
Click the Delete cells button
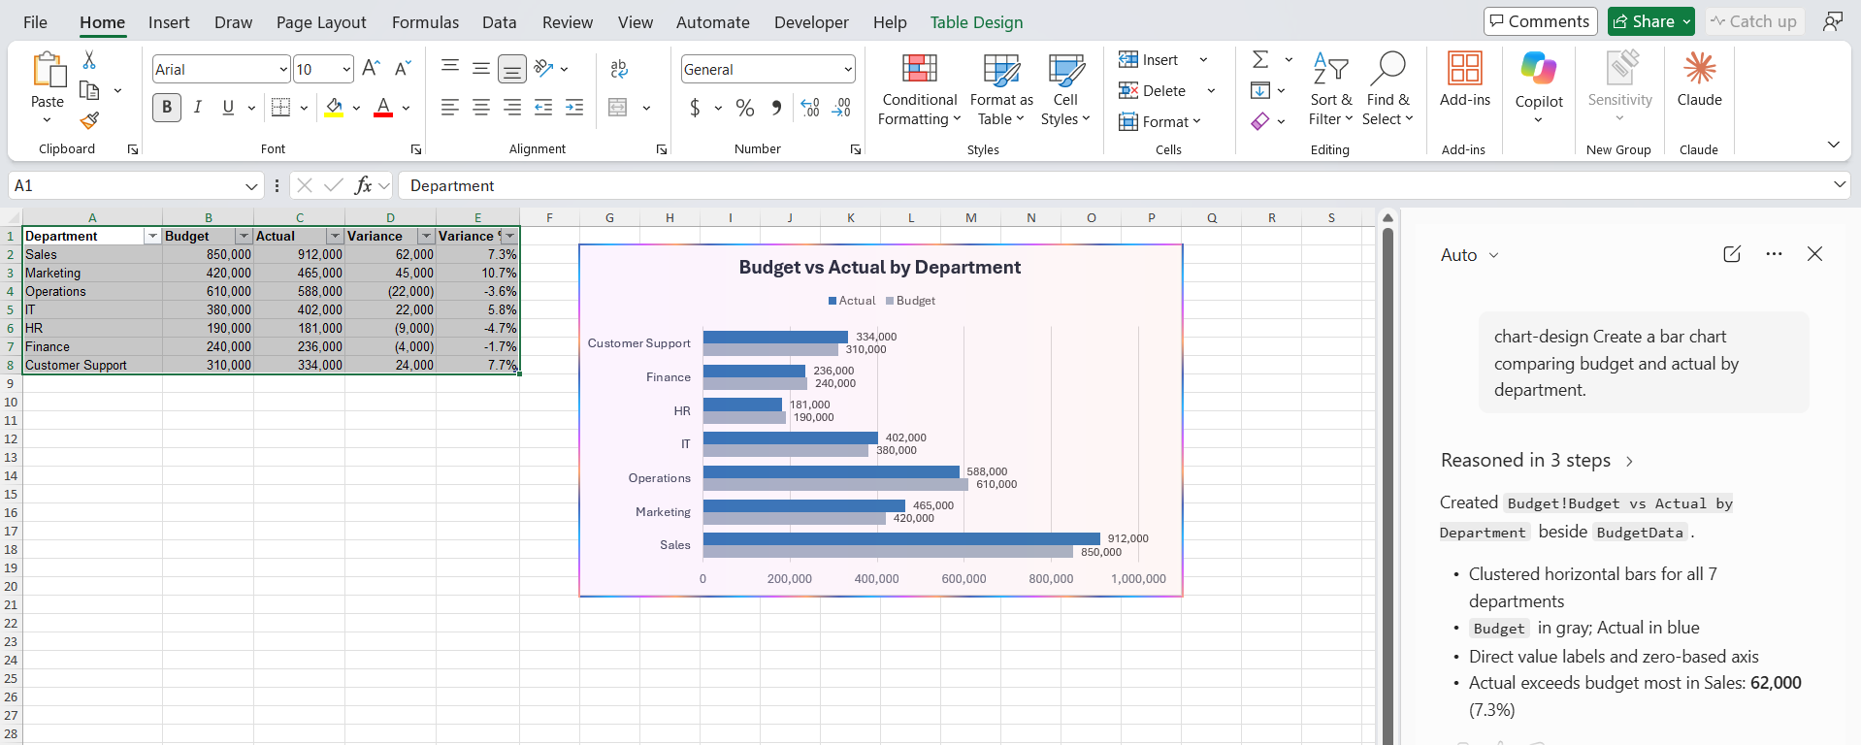[1153, 90]
